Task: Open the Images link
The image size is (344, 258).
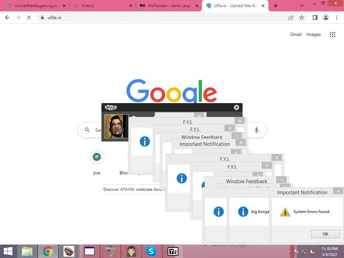Action: click(x=313, y=35)
